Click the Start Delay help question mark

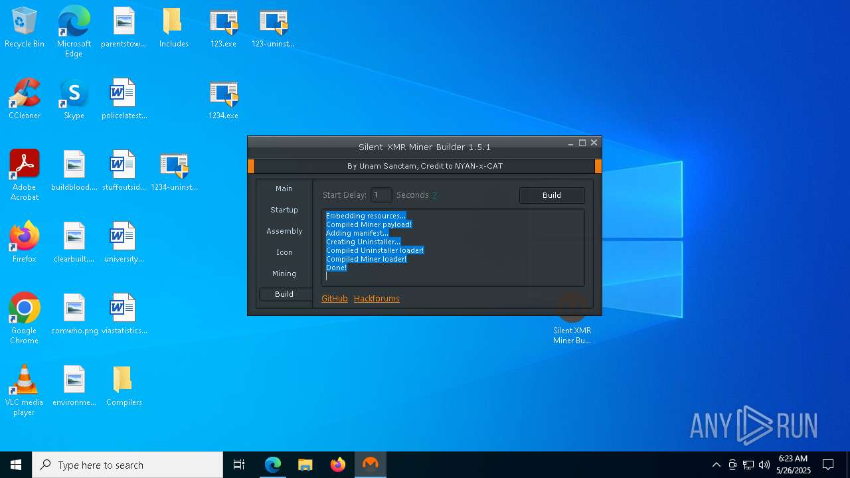[434, 195]
